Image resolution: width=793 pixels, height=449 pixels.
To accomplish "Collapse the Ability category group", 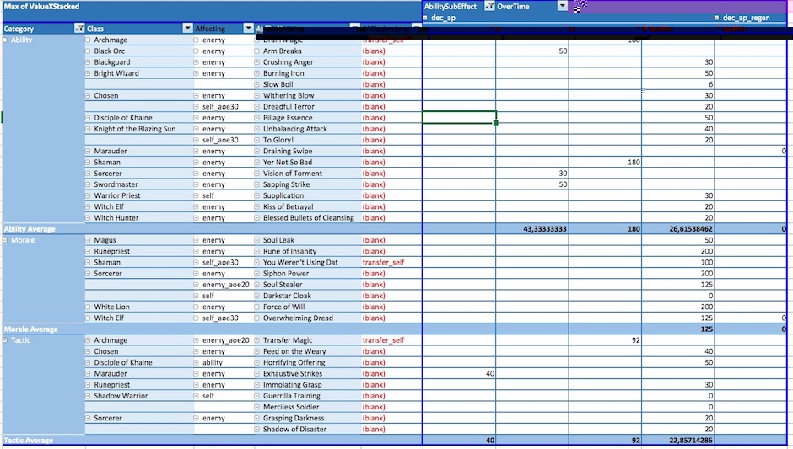I will [x=7, y=40].
